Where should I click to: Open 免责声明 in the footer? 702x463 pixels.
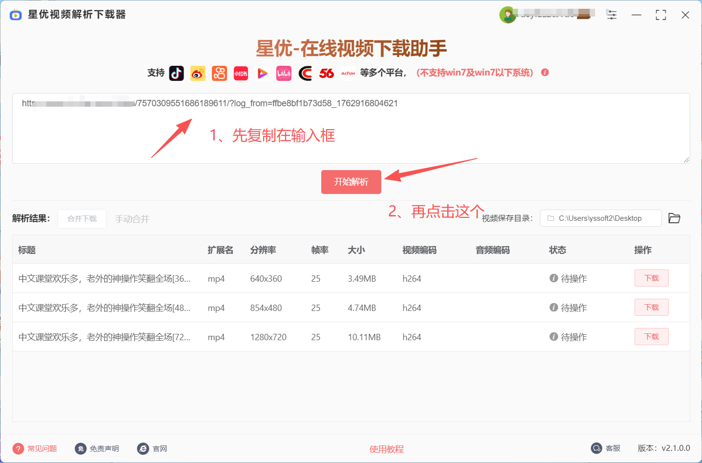pos(97,448)
